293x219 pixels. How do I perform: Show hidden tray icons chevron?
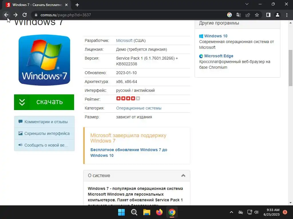click(x=231, y=212)
